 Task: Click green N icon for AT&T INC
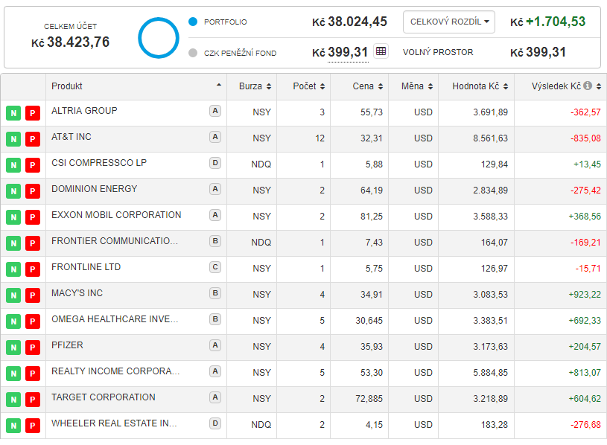click(x=13, y=139)
